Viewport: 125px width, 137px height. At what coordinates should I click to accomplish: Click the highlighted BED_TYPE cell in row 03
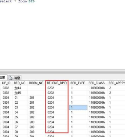[x=78, y=108]
